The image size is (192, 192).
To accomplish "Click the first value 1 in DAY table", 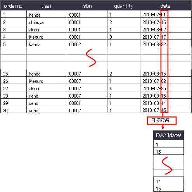I will [x=168, y=144].
